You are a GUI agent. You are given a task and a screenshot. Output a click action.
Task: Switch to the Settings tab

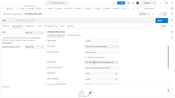(70, 26)
